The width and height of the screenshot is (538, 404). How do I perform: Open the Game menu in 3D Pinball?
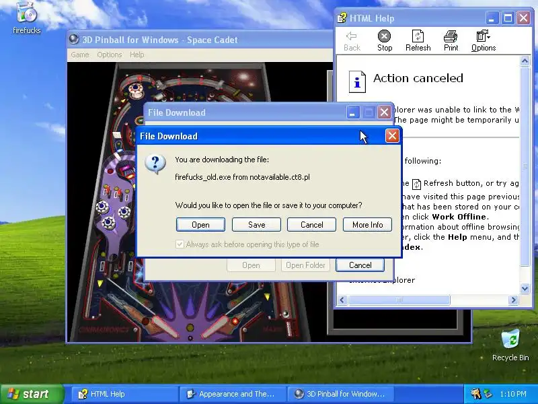click(x=80, y=55)
